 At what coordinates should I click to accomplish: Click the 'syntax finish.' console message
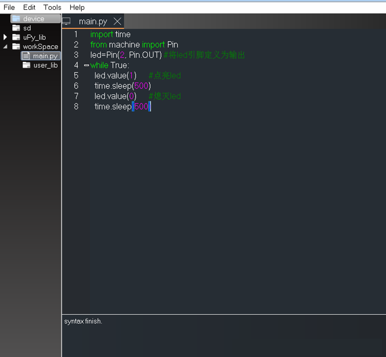coord(83,321)
